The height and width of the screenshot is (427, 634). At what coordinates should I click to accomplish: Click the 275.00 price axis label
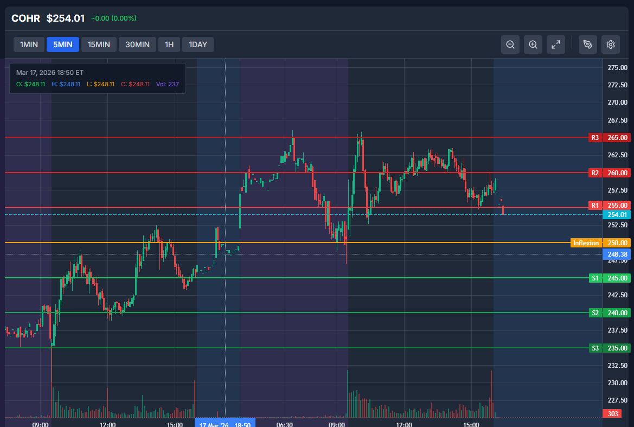617,67
